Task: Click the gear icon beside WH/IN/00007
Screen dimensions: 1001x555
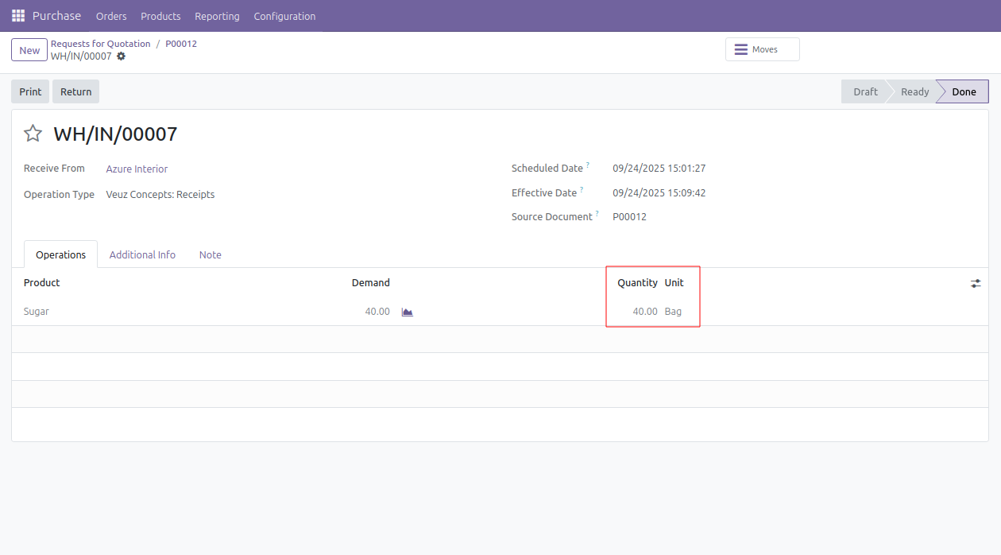Action: click(121, 56)
